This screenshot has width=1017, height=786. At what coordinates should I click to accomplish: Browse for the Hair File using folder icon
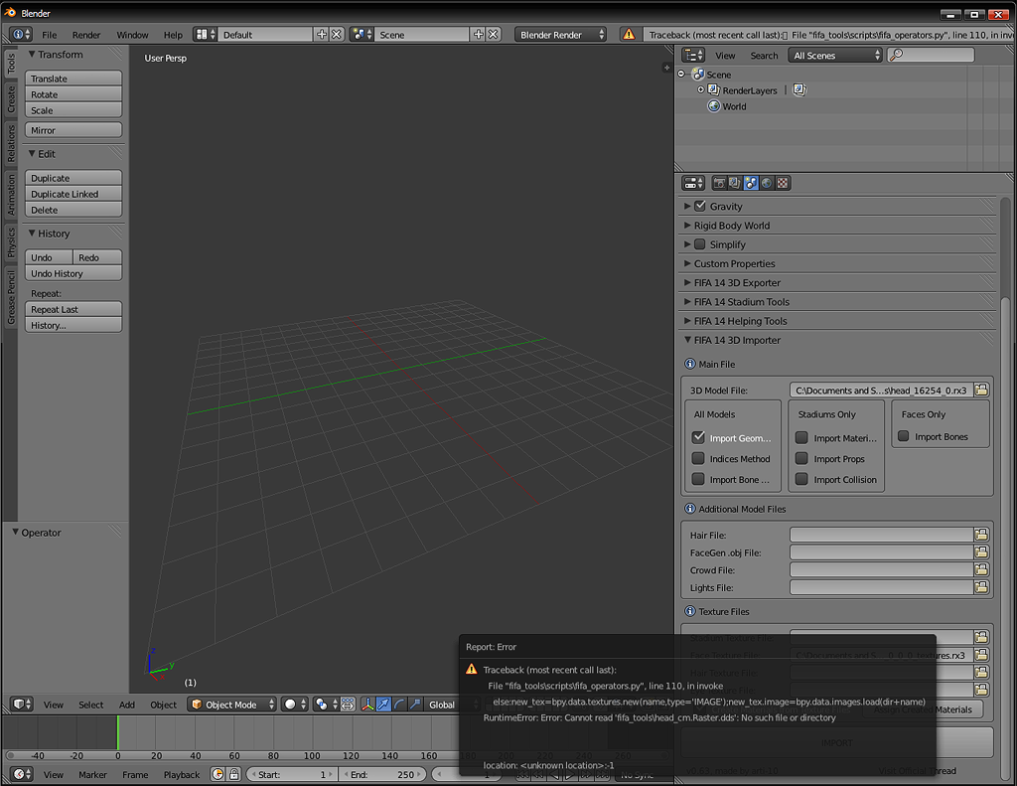pos(981,535)
